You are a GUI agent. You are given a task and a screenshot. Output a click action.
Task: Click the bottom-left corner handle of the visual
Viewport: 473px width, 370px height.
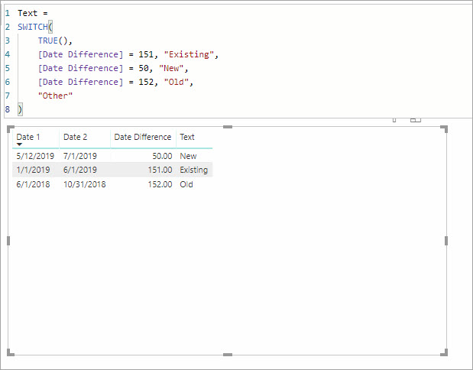tap(11, 352)
